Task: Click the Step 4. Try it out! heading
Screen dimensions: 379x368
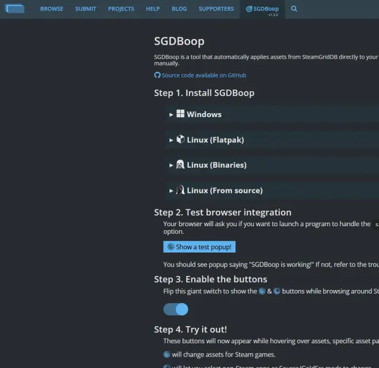Action: 191,330
